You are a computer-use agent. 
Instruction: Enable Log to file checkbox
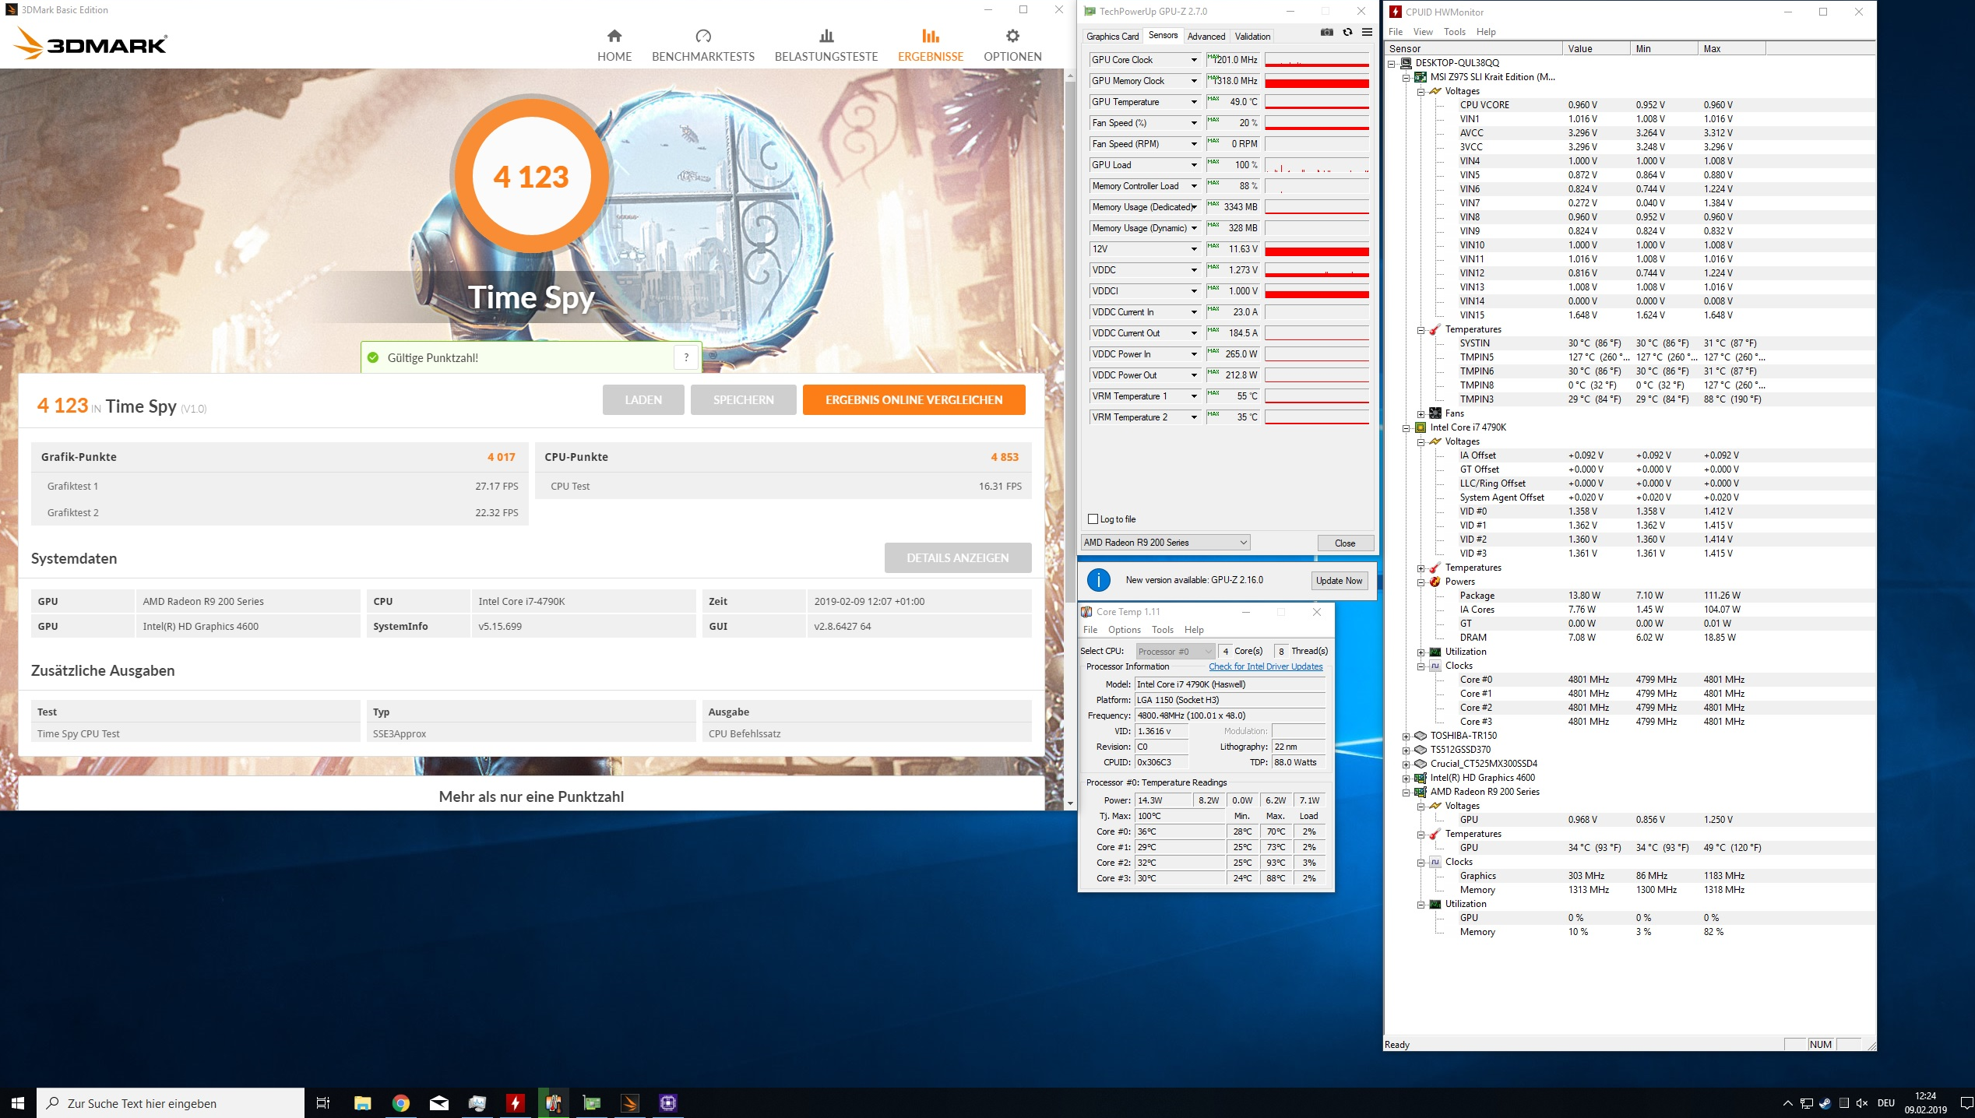tap(1093, 519)
